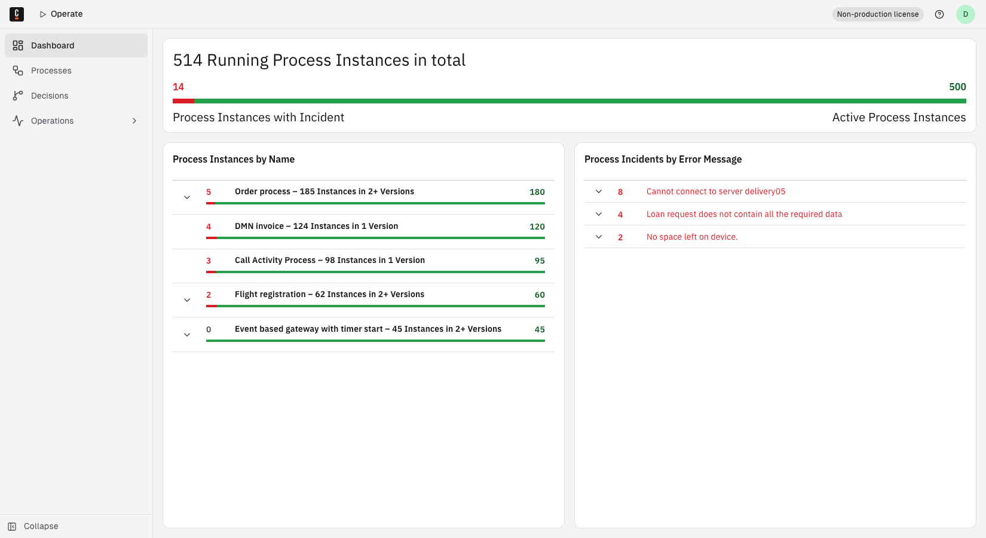Open DMN invoice – 124 Instances link
986x538 pixels.
click(x=316, y=227)
